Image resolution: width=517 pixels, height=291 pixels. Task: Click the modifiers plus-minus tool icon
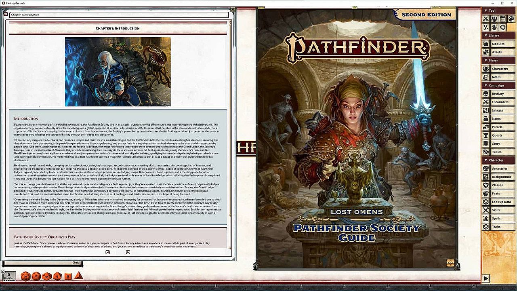click(486, 27)
